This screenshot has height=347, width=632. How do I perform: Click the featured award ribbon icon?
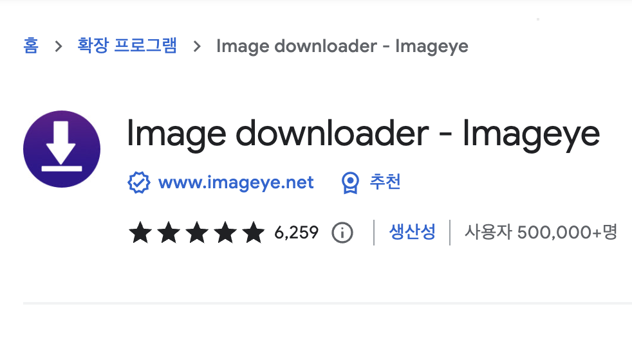point(350,182)
